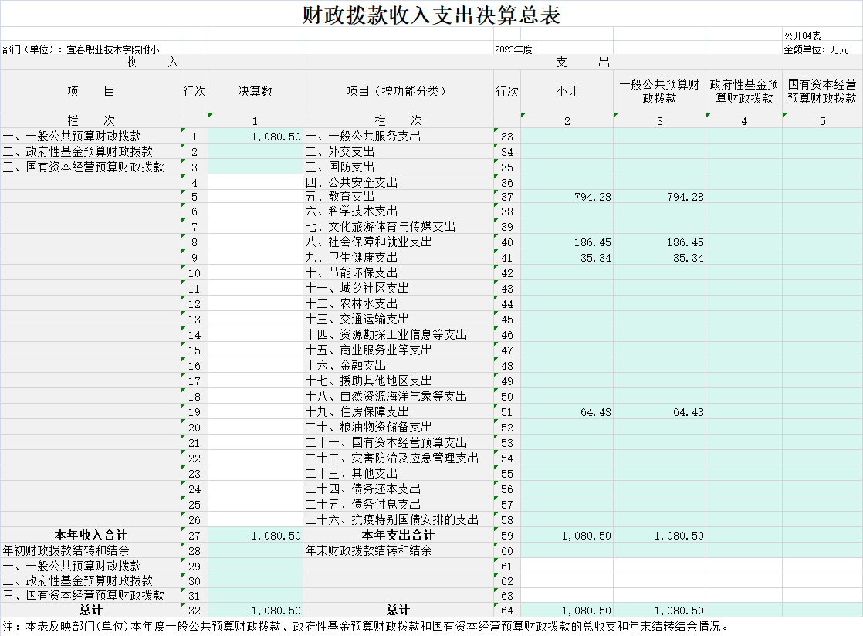Click the 年初财政拨款结转和结余 cell

tap(66, 550)
